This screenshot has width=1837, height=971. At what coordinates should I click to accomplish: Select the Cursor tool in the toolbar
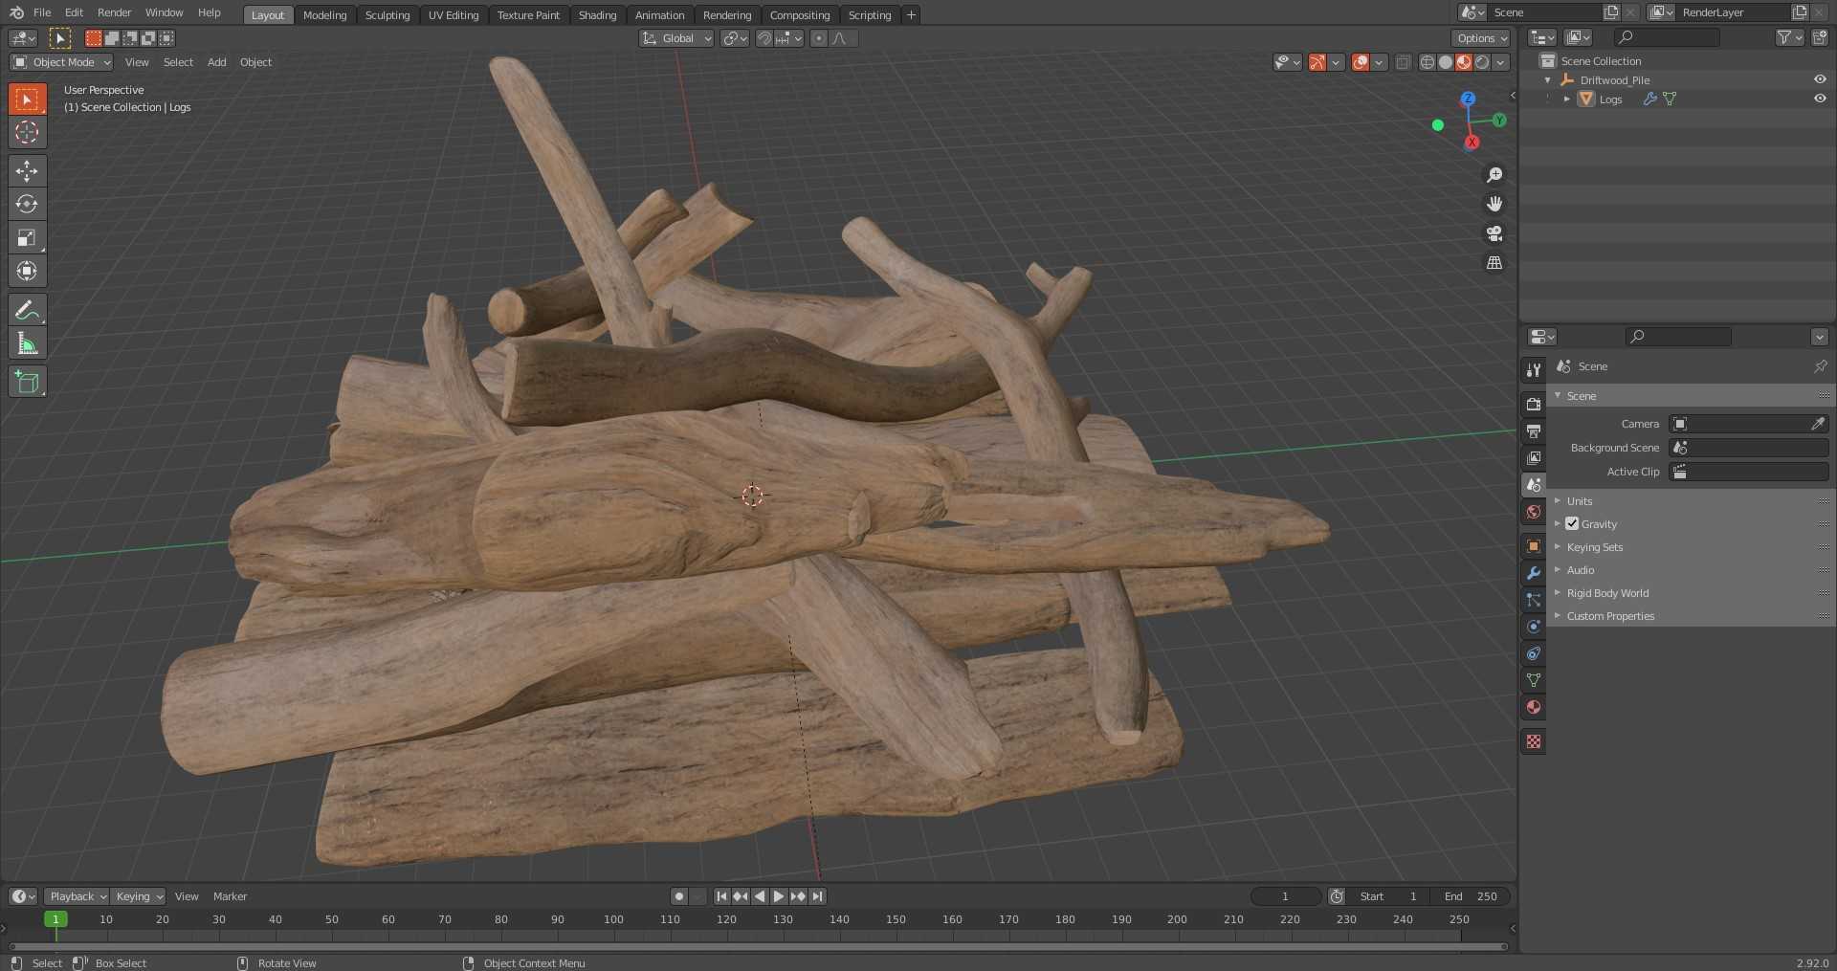[x=27, y=132]
